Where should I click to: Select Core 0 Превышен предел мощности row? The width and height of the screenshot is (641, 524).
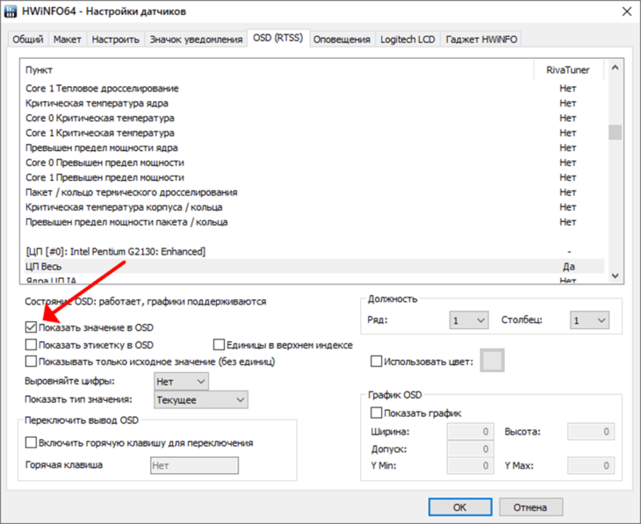tap(314, 162)
